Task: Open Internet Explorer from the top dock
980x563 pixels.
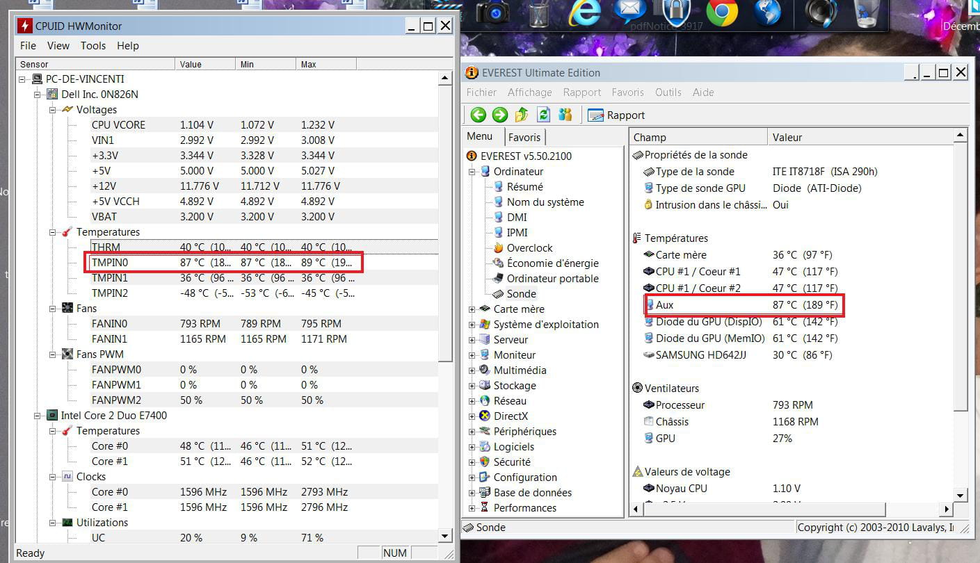Action: [584, 13]
